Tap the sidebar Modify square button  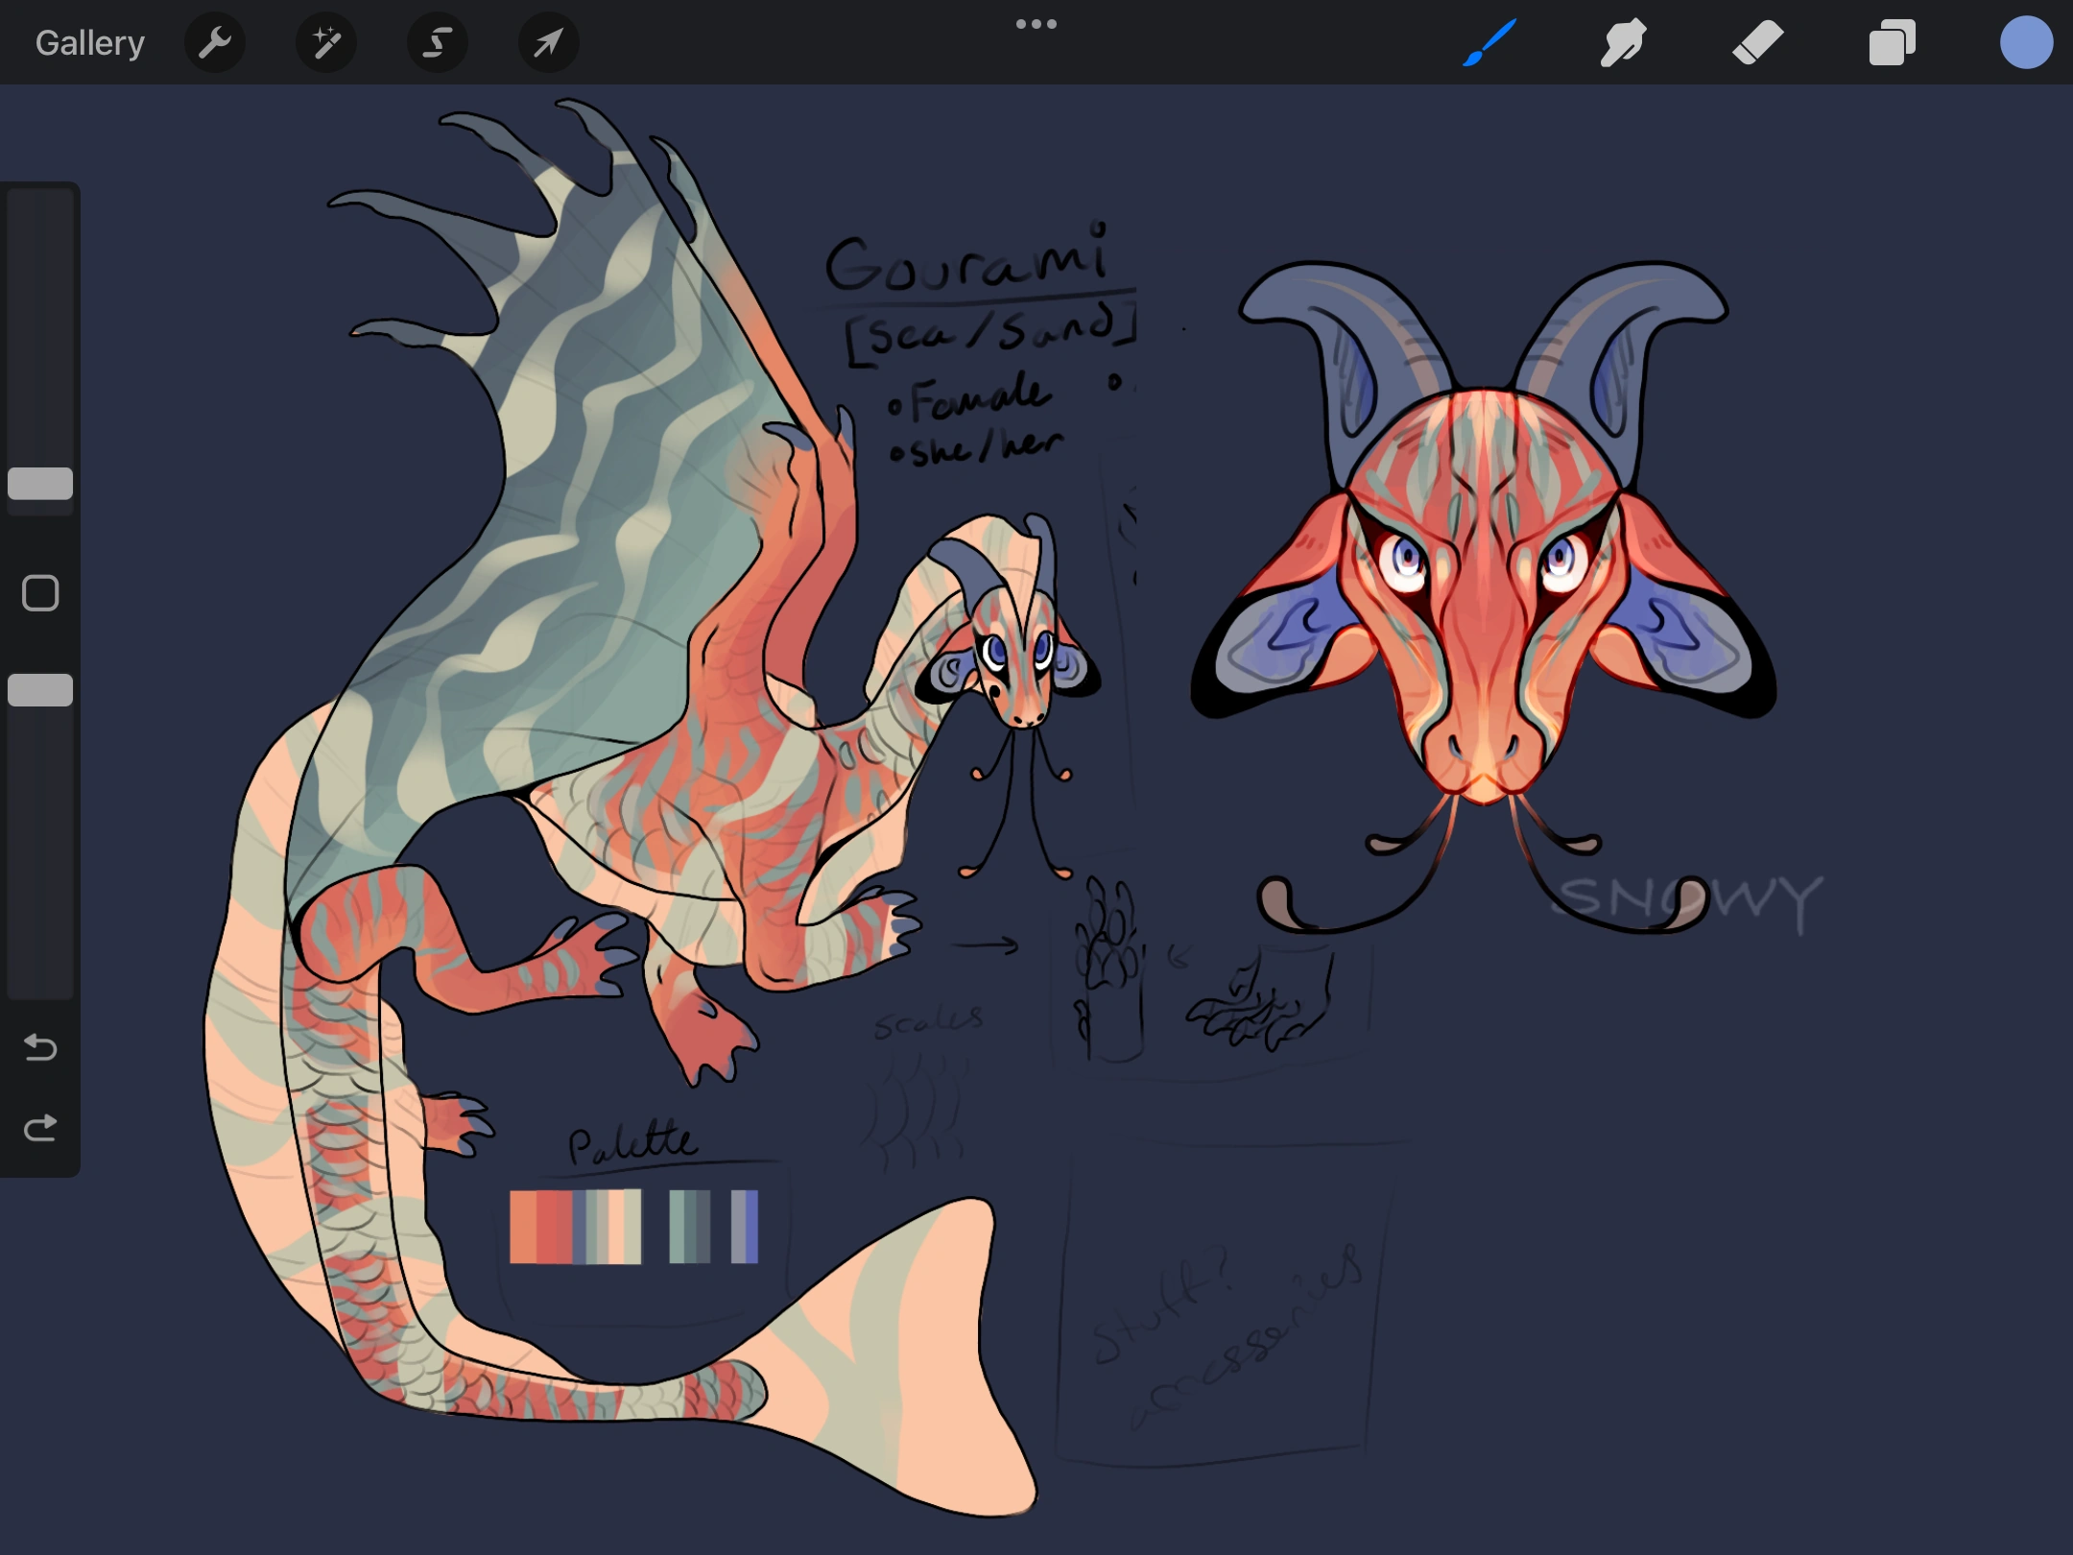click(x=40, y=594)
